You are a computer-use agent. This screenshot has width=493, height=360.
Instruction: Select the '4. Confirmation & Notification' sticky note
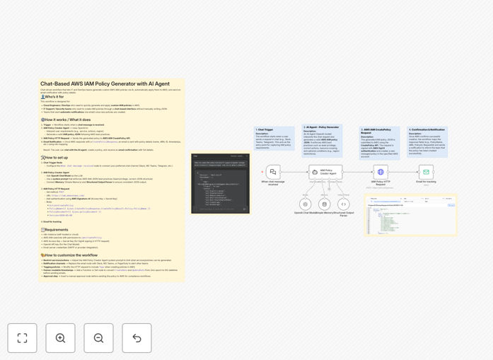click(427, 141)
